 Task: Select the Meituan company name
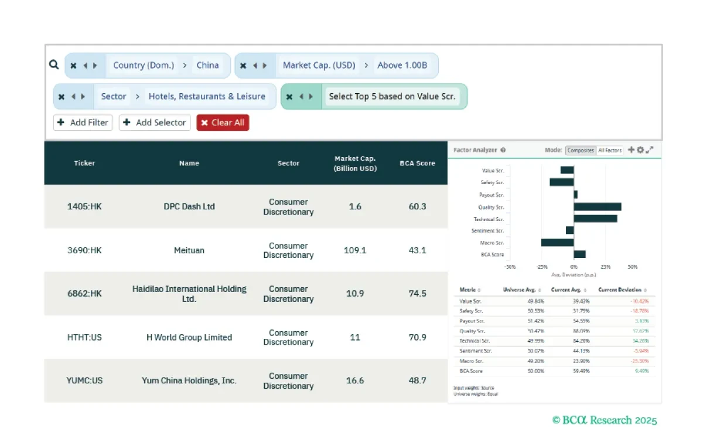pyautogui.click(x=189, y=250)
